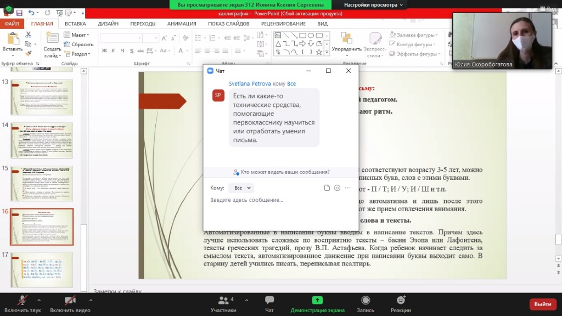The image size is (562, 316).
Task: Click the red Выйти leave button
Action: click(542, 304)
